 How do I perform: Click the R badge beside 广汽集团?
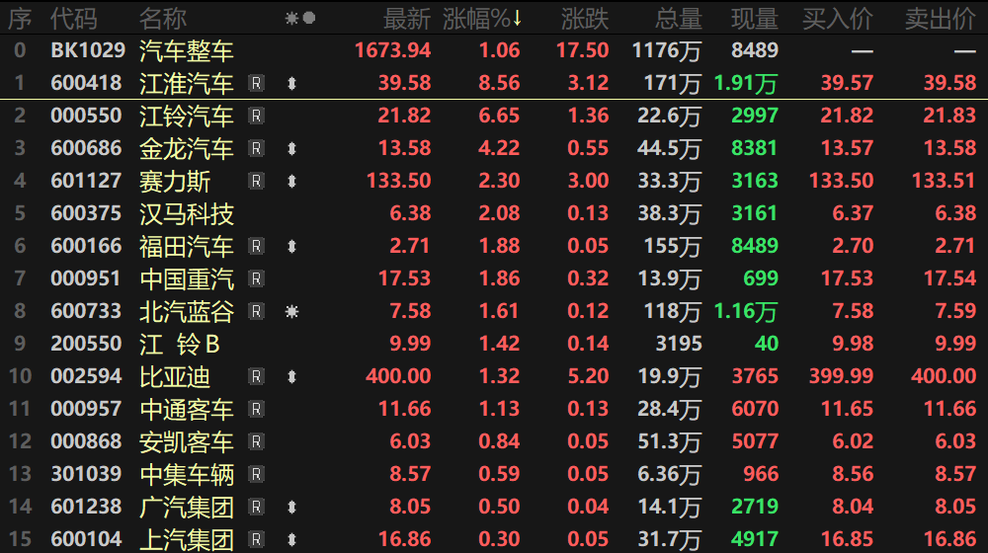(x=257, y=507)
